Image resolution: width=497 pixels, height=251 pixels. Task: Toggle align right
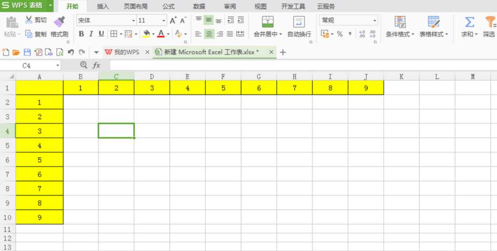[x=219, y=34]
